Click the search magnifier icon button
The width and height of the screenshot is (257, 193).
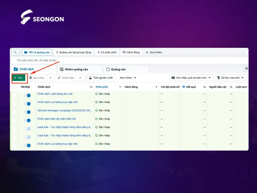coord(15,52)
